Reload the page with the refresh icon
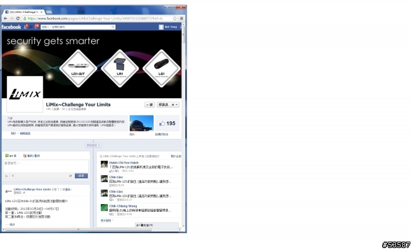 pos(18,19)
